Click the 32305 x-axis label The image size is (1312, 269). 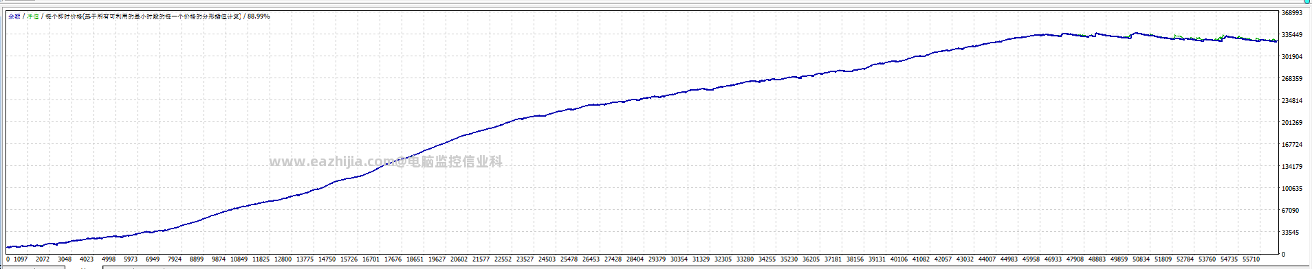pos(723,259)
